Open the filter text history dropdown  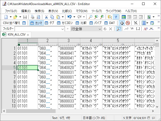(x=63, y=29)
